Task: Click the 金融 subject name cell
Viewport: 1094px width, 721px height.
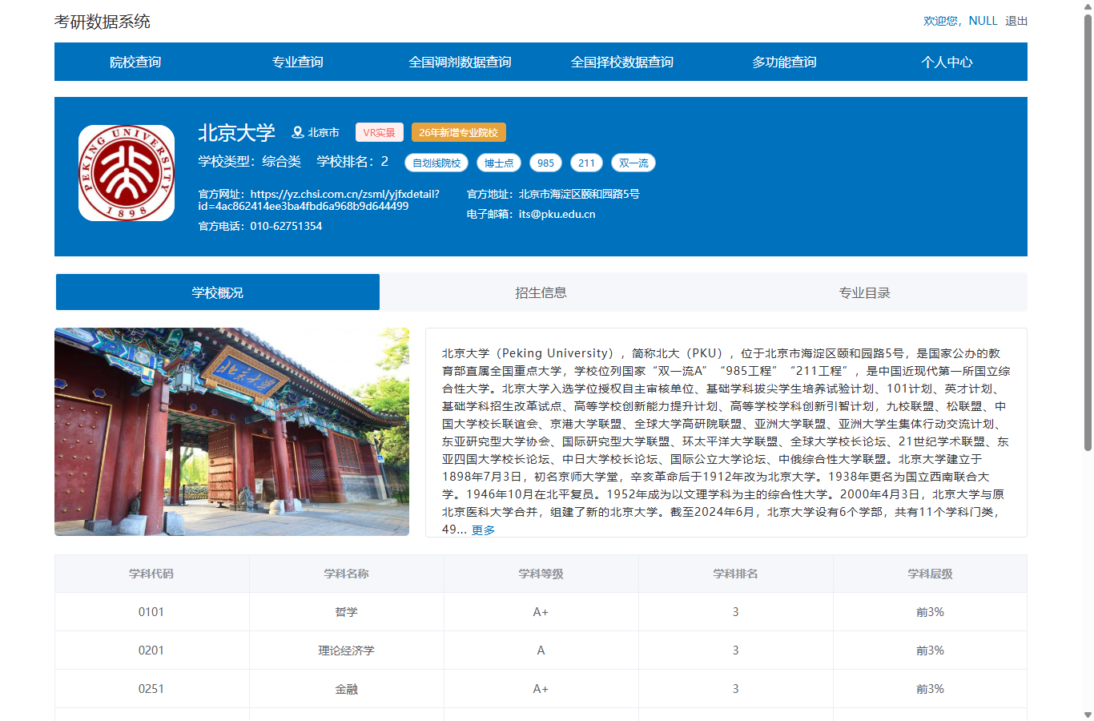Action: click(x=347, y=689)
